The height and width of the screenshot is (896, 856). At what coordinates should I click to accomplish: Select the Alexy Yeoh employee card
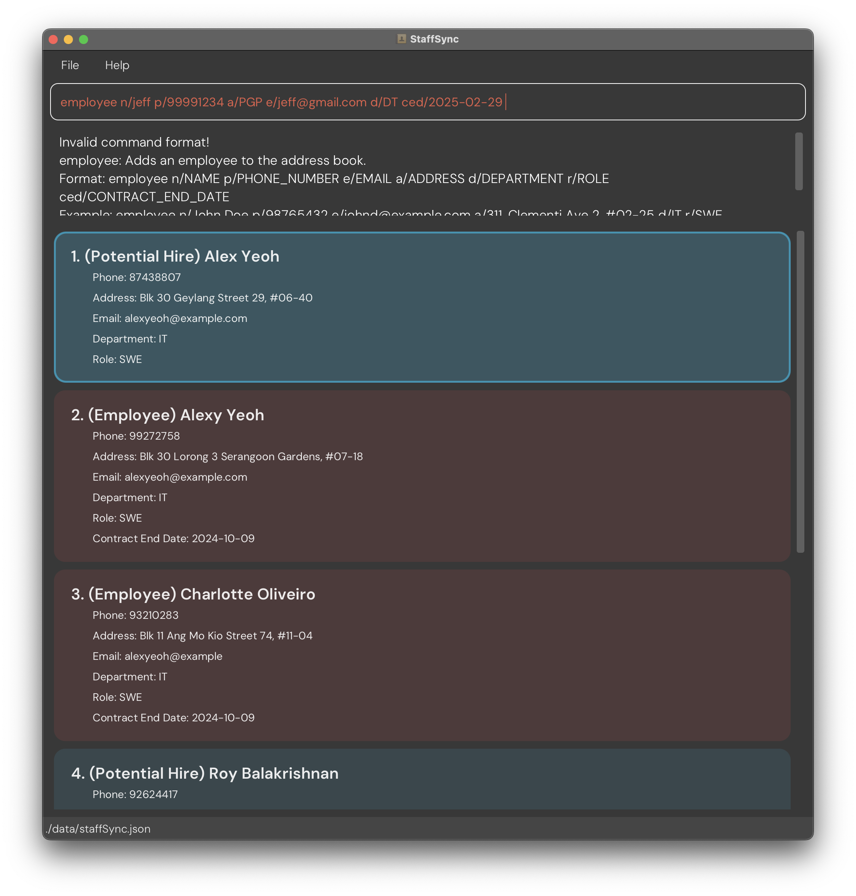(x=422, y=475)
